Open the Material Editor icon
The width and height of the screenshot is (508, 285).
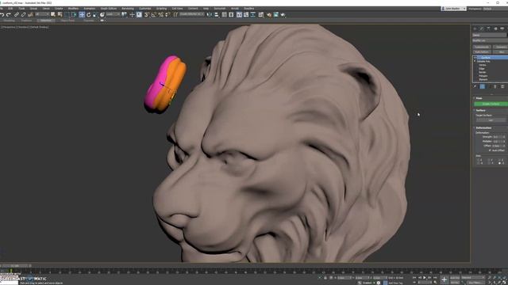[x=261, y=14]
